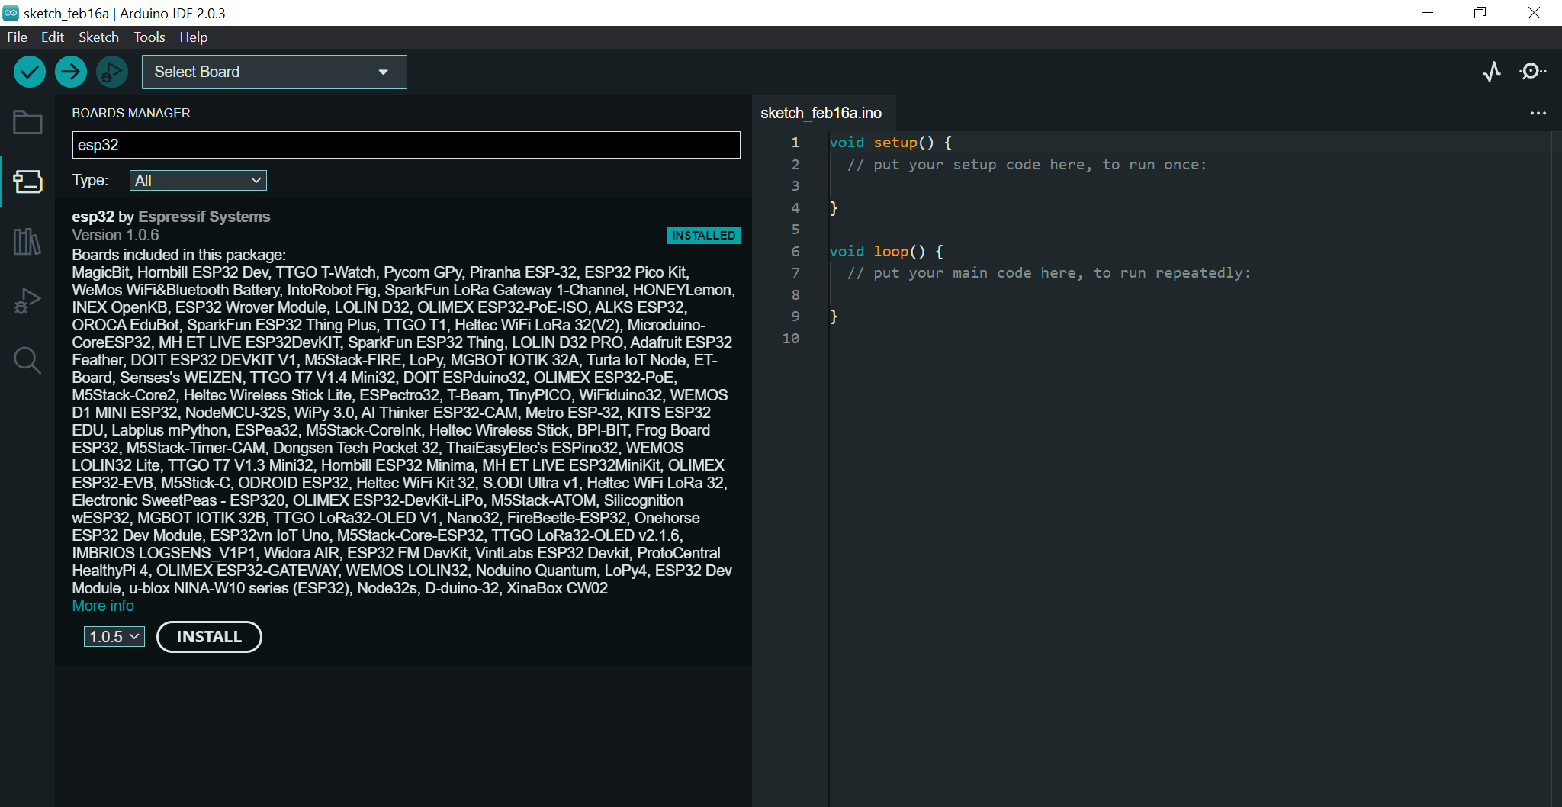Viewport: 1562px width, 807px height.
Task: Open the Sketch menu
Action: [x=98, y=37]
